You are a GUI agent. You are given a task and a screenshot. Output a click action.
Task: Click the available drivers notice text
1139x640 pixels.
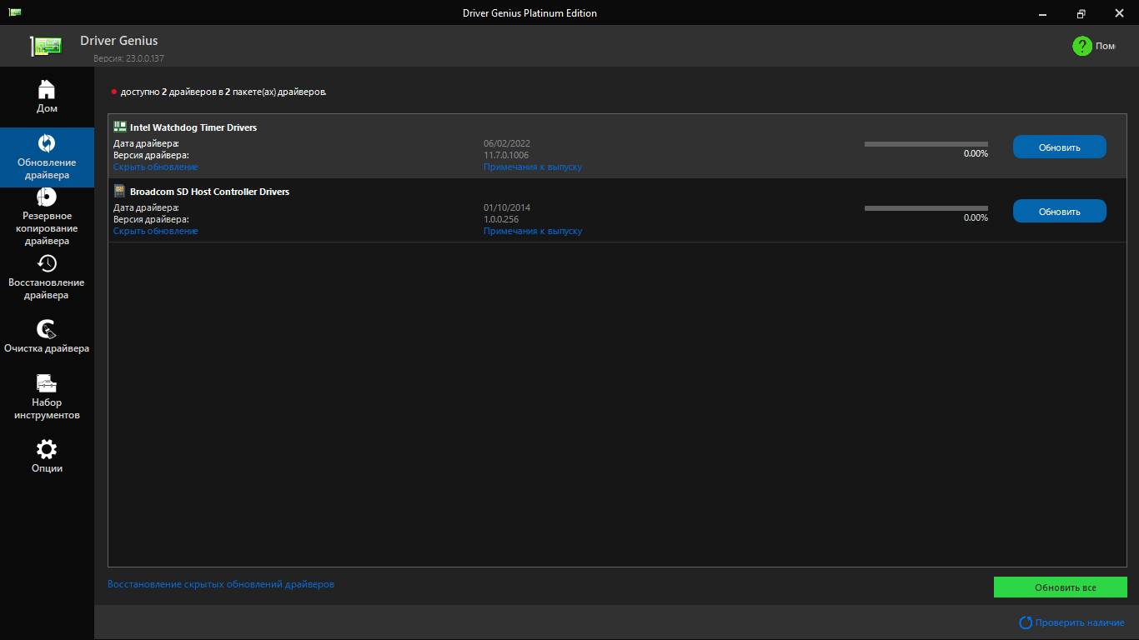(x=223, y=92)
